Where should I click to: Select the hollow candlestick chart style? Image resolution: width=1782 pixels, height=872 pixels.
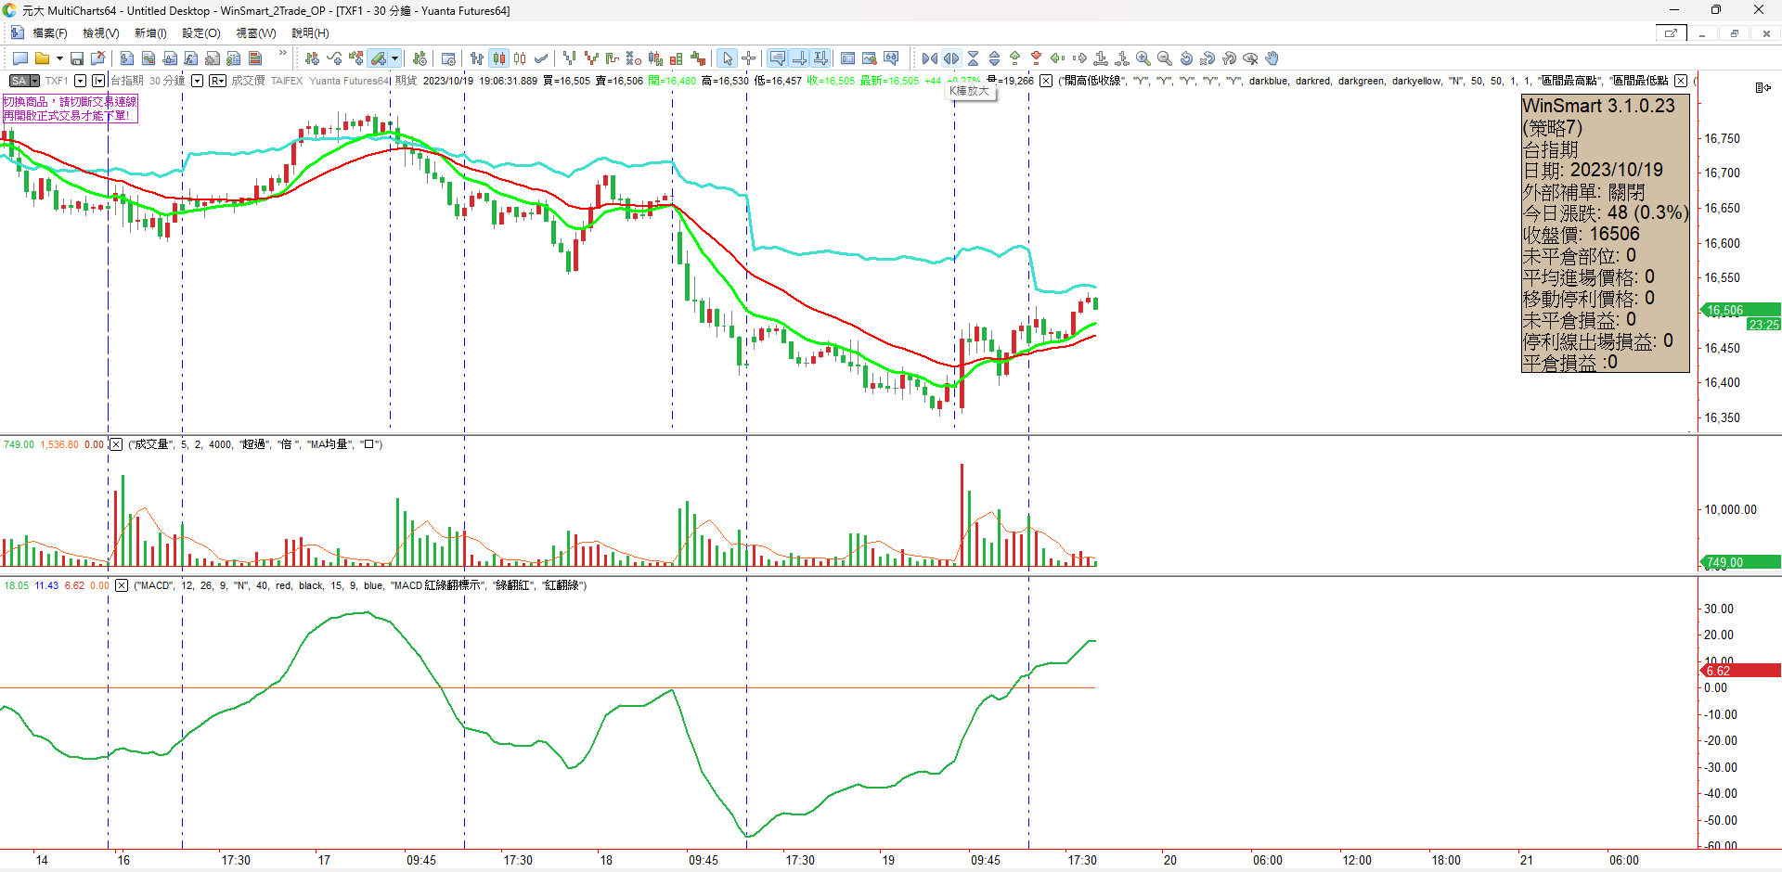[x=520, y=58]
